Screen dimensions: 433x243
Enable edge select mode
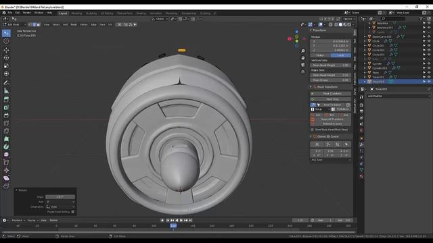(x=35, y=24)
